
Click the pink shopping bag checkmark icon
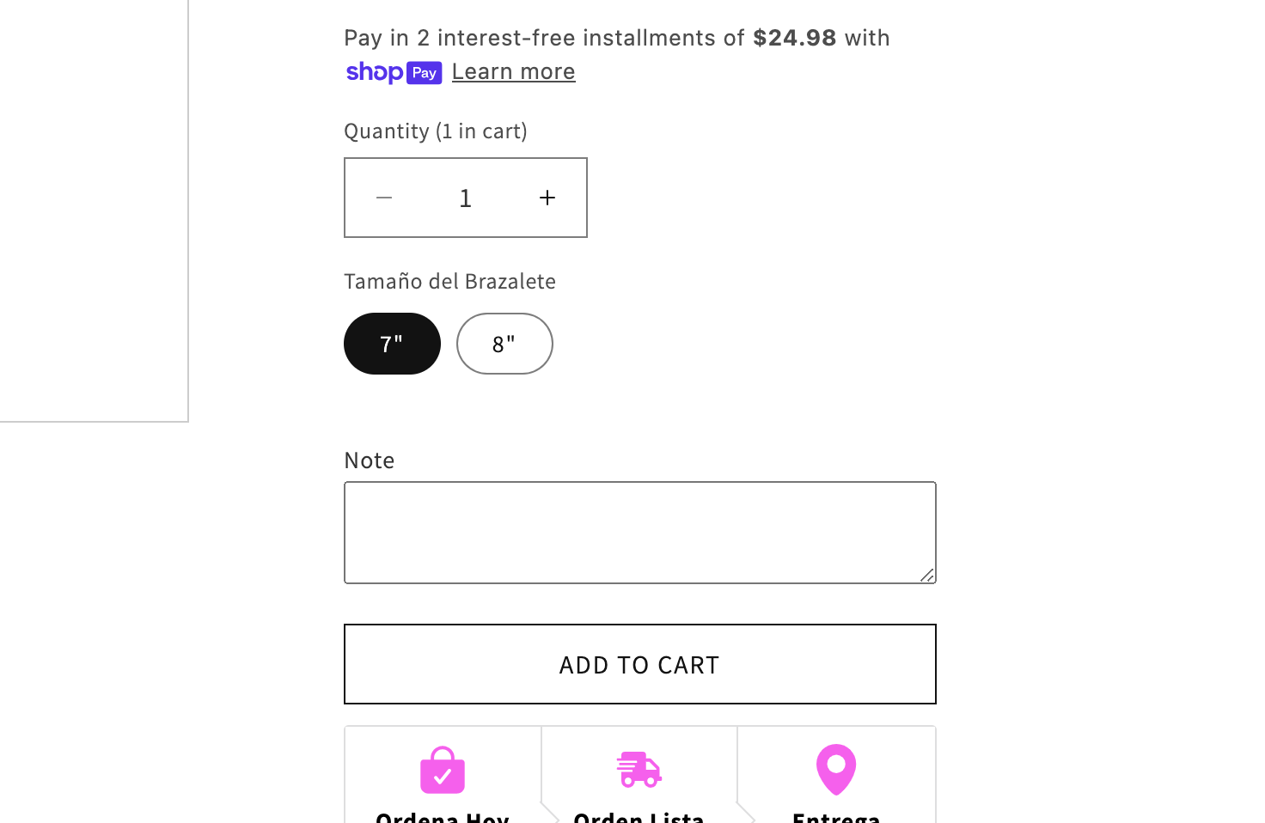tap(443, 770)
